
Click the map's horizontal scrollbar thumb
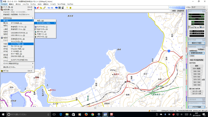pyautogui.click(x=95, y=108)
